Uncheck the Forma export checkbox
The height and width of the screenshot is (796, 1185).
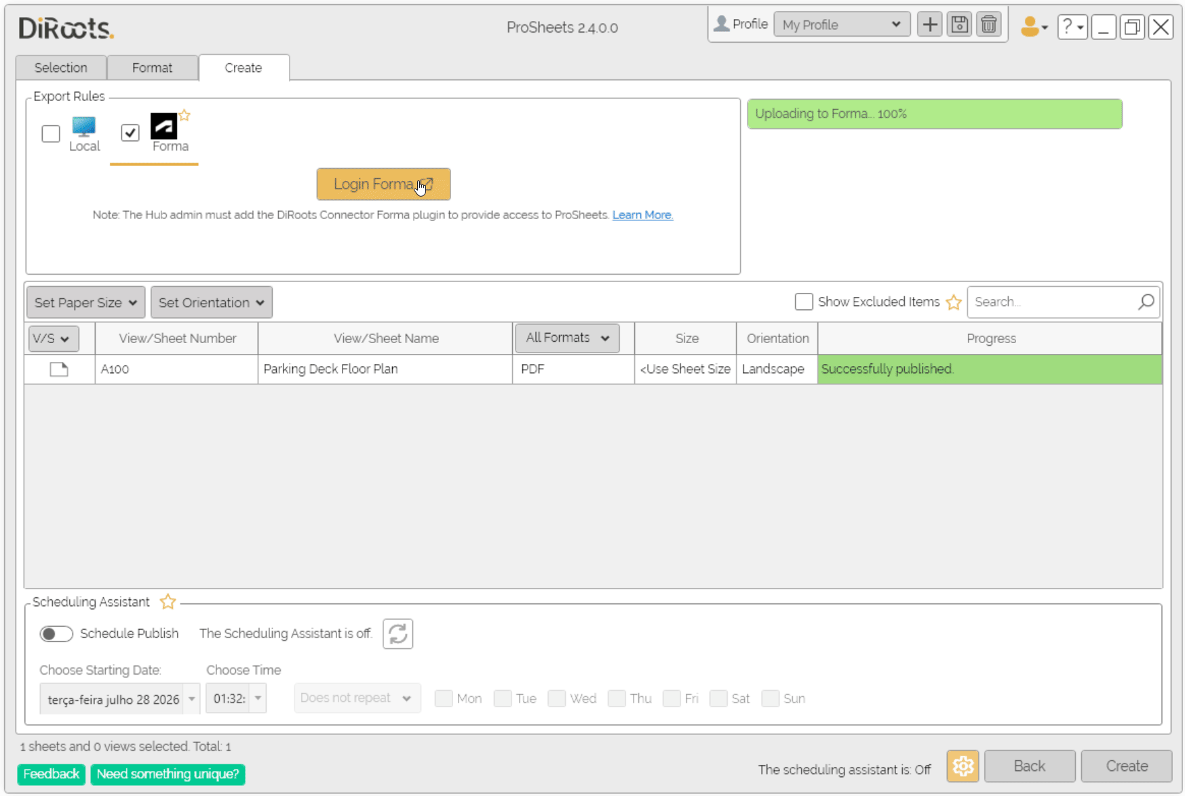tap(130, 132)
